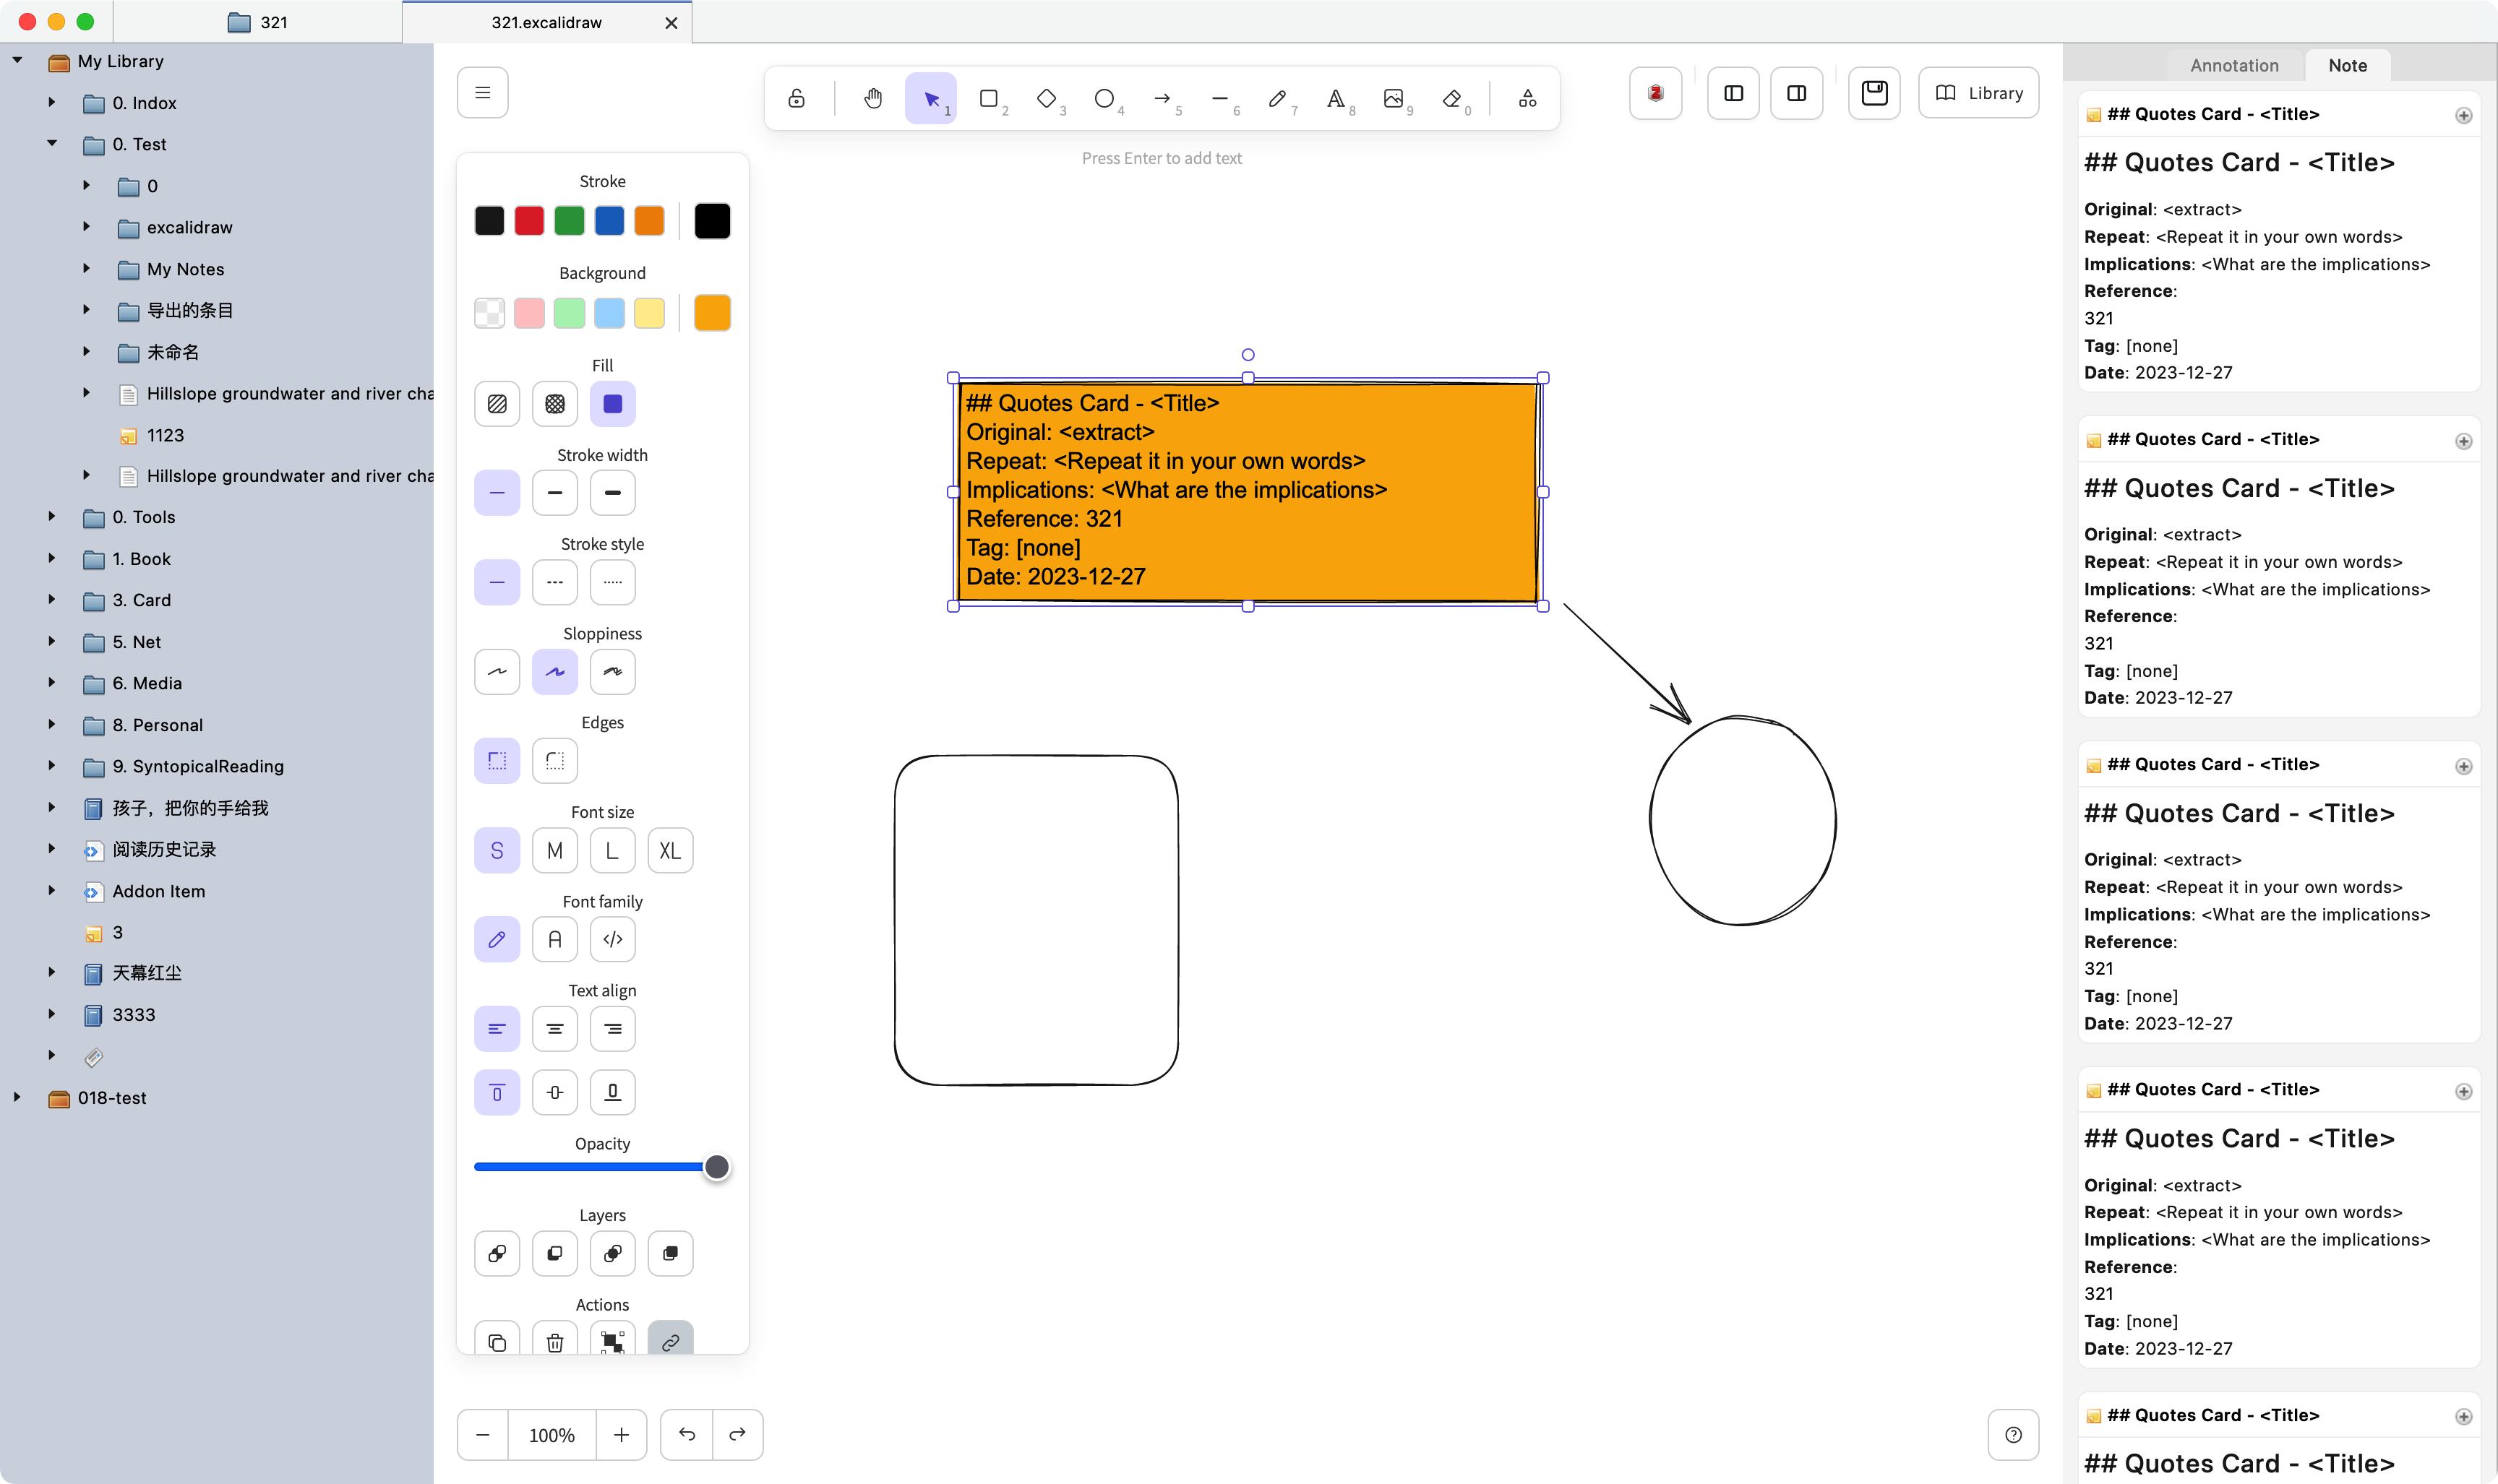2498x1484 pixels.
Task: Expand the 0. Tools folder
Action: (x=52, y=517)
